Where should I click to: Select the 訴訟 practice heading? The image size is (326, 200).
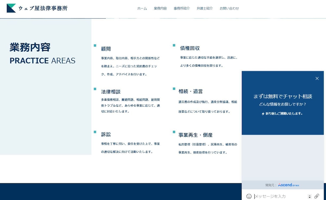106,134
